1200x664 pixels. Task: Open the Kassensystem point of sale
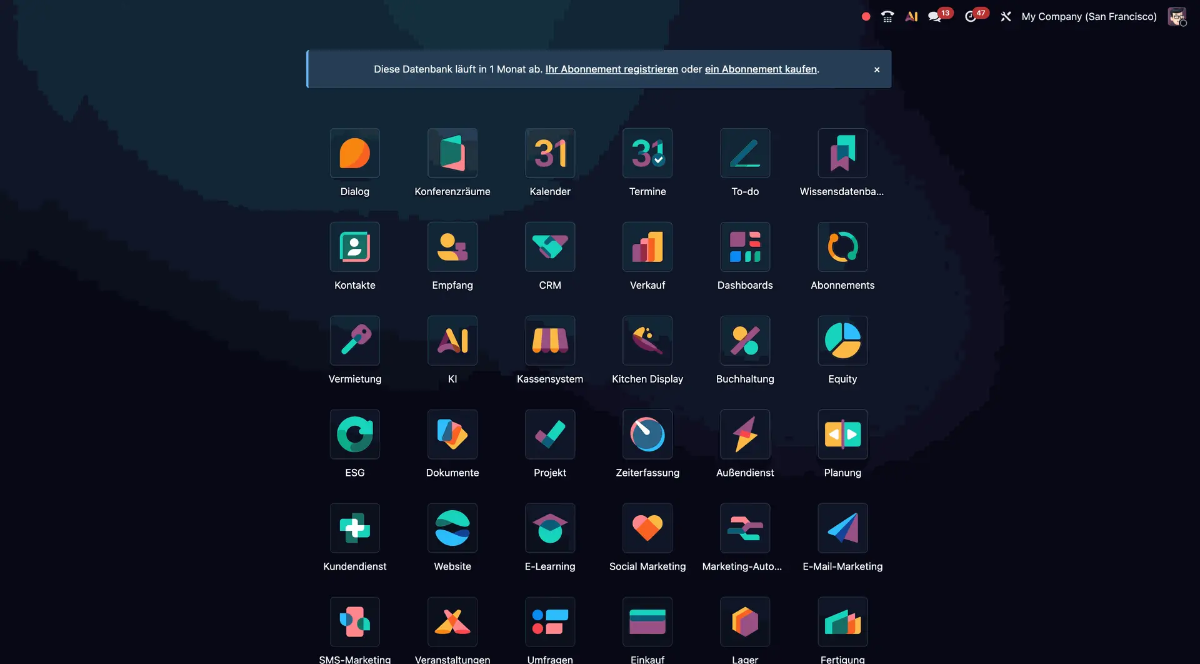[x=549, y=341]
